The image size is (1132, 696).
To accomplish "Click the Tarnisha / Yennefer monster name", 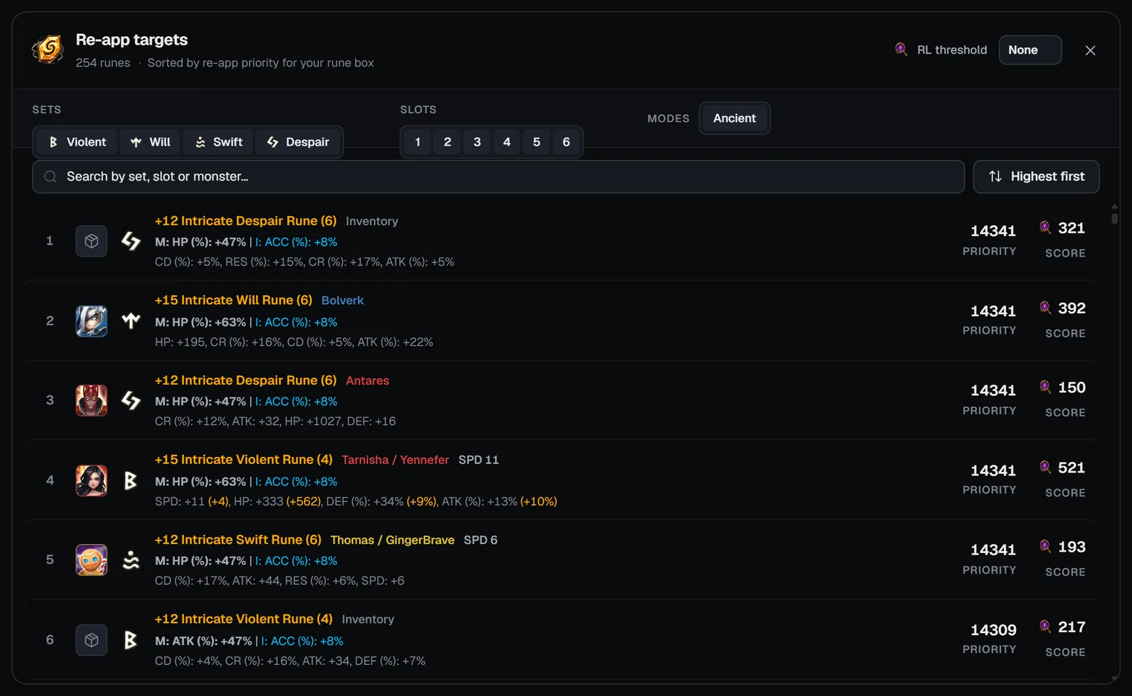I will coord(395,460).
